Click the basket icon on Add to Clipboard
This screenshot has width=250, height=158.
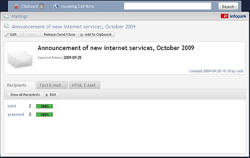pos(82,35)
